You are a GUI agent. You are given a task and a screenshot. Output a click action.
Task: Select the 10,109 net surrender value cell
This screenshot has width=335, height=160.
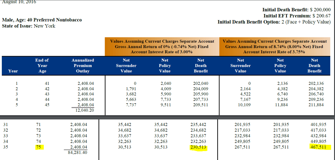click(x=242, y=105)
